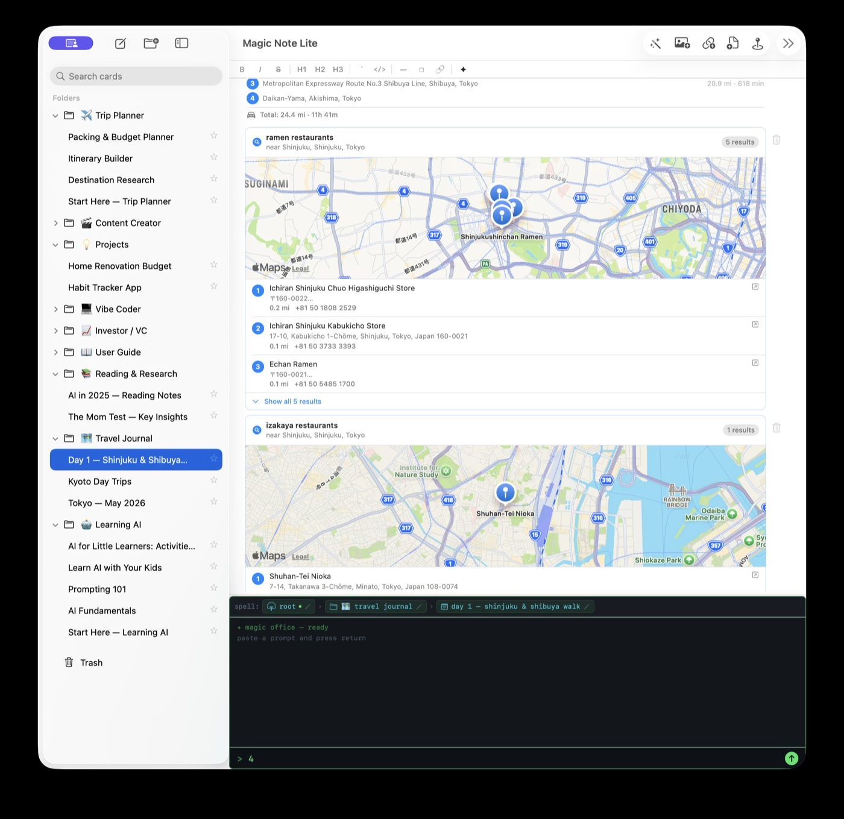844x819 pixels.
Task: Star the Packing & Budget Planner note
Action: pos(213,136)
